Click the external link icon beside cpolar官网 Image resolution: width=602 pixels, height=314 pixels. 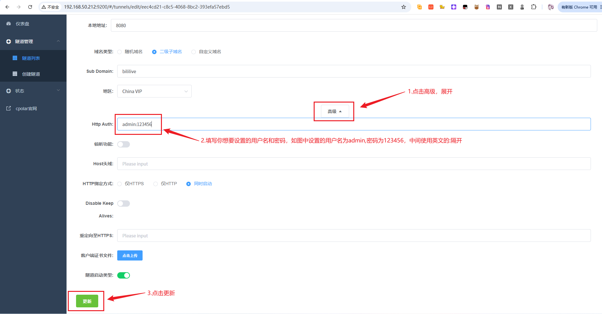tap(9, 108)
